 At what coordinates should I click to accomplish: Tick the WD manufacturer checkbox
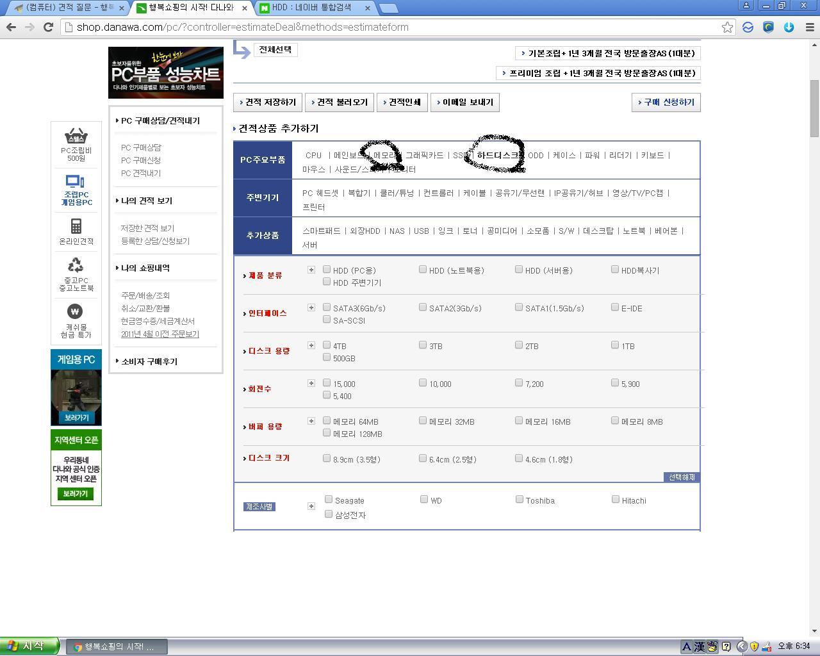pyautogui.click(x=424, y=500)
